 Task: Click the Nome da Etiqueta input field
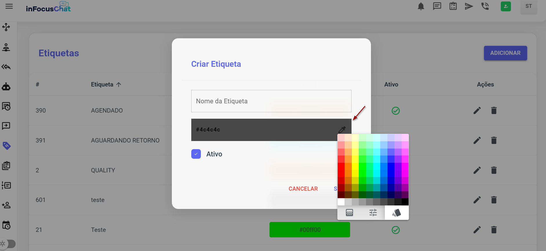tap(271, 101)
